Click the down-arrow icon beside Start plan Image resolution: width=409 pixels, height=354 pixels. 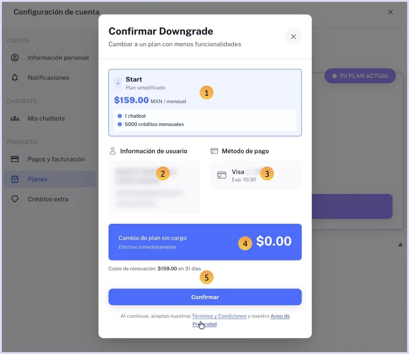pyautogui.click(x=118, y=82)
